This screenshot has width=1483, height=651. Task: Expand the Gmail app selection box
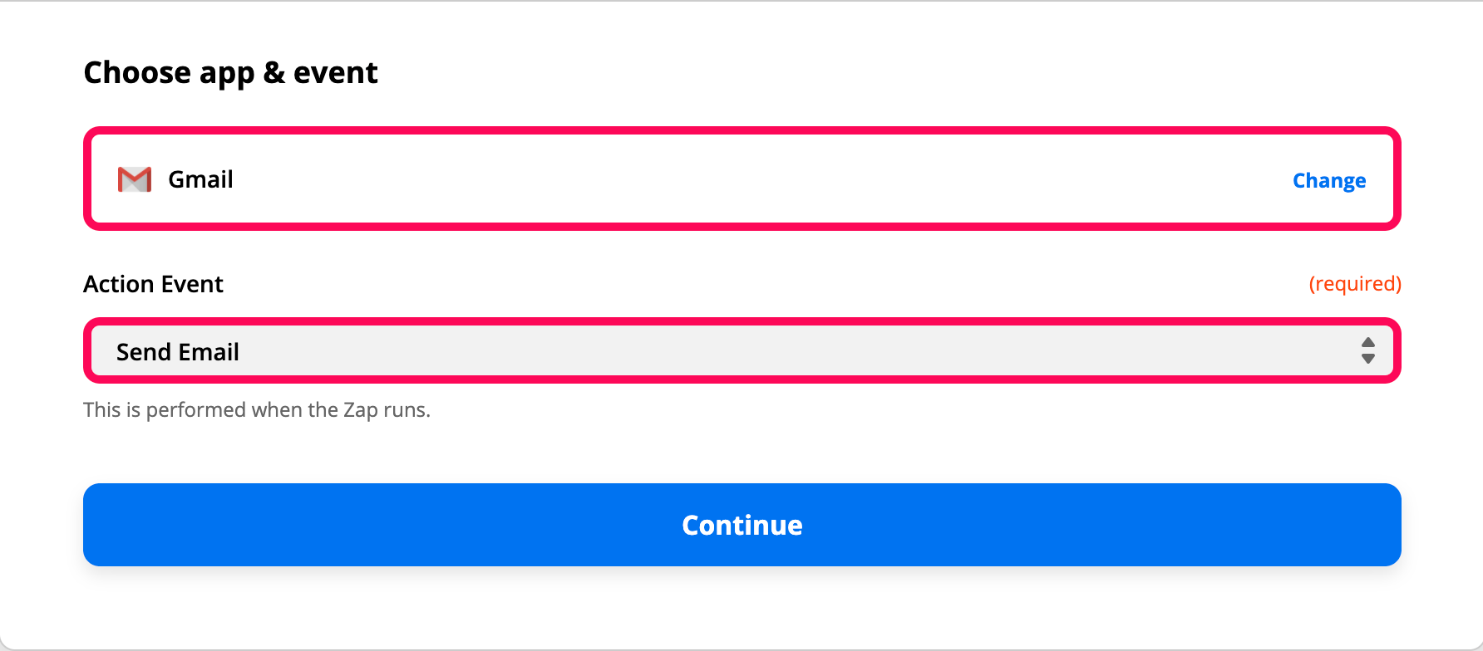pyautogui.click(x=742, y=179)
